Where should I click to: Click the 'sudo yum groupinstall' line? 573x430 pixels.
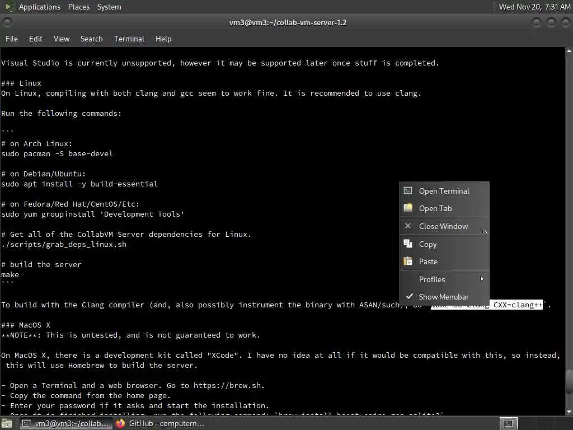[x=93, y=214]
